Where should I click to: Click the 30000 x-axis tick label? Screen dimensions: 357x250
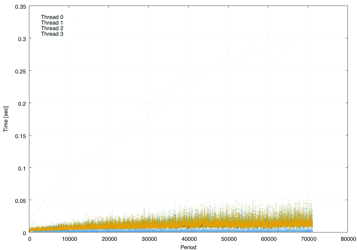[149, 239]
